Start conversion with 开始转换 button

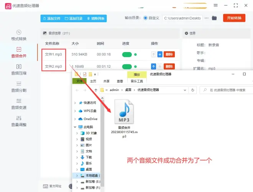click(234, 18)
